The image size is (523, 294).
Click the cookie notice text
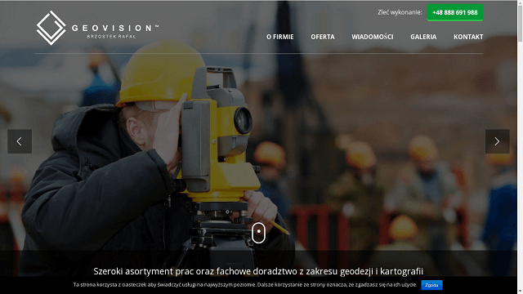pyautogui.click(x=245, y=285)
